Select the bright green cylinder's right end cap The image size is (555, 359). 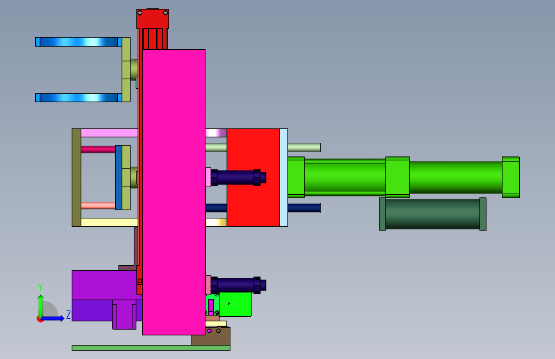click(511, 177)
